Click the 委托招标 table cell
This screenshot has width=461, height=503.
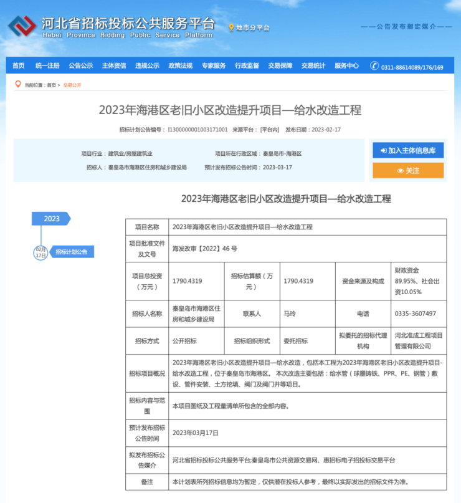tap(308, 341)
